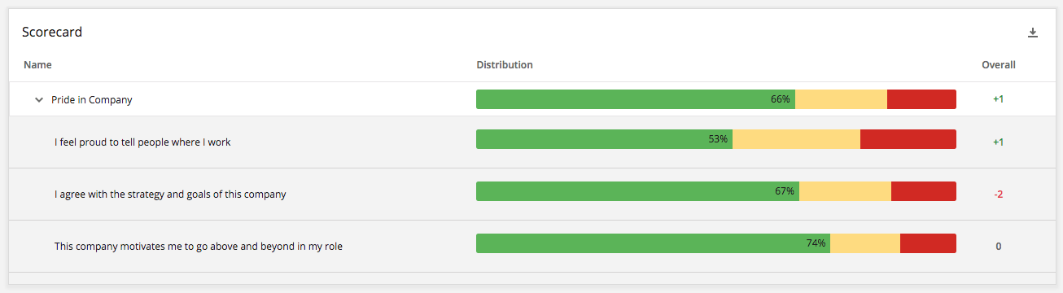Select the Pride in Company row label
Image resolution: width=1063 pixels, height=293 pixels.
click(x=91, y=100)
